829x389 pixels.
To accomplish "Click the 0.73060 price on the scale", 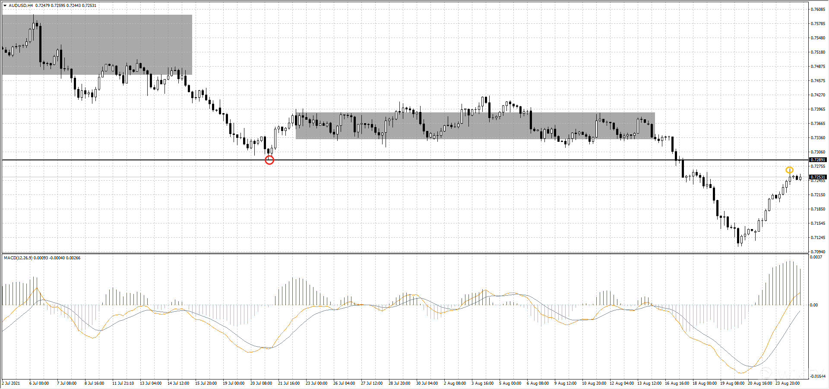I will coord(818,152).
